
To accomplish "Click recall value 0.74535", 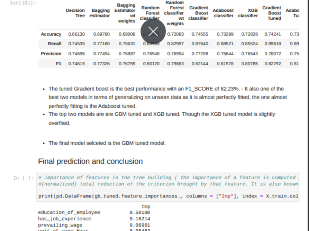I will pyautogui.click(x=76, y=44).
